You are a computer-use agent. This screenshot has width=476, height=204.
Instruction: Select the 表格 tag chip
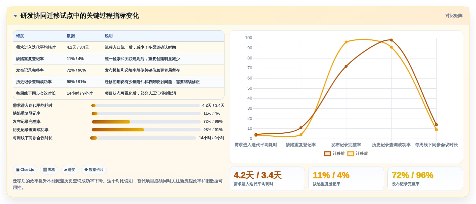tap(49, 170)
